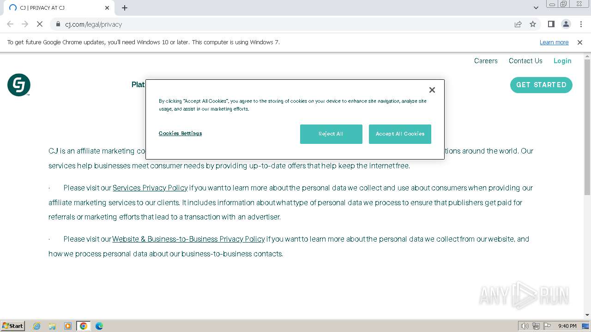591x332 pixels.
Task: Click the browser Forward arrow
Action: click(25, 24)
